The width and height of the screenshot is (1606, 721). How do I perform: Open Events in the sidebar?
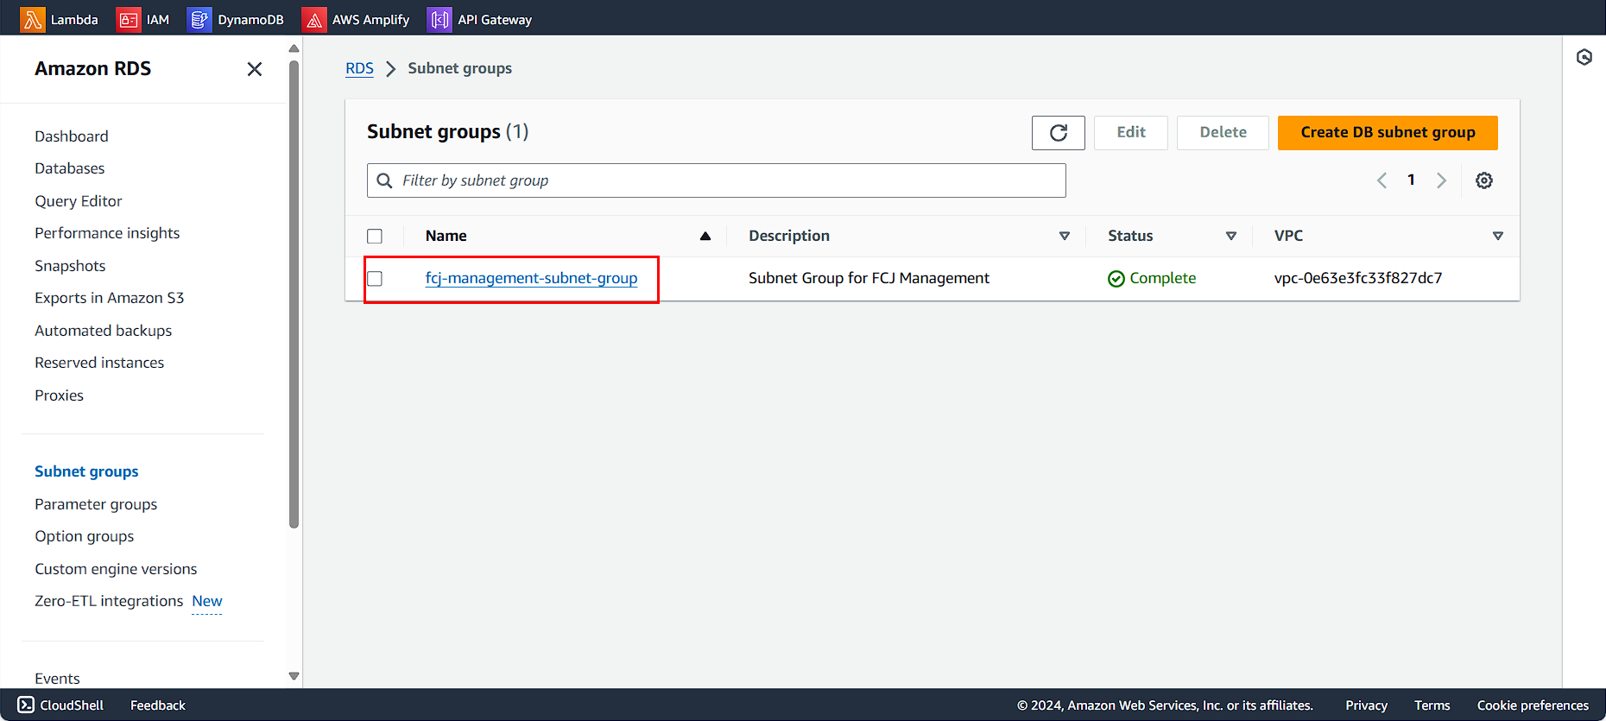(x=57, y=679)
